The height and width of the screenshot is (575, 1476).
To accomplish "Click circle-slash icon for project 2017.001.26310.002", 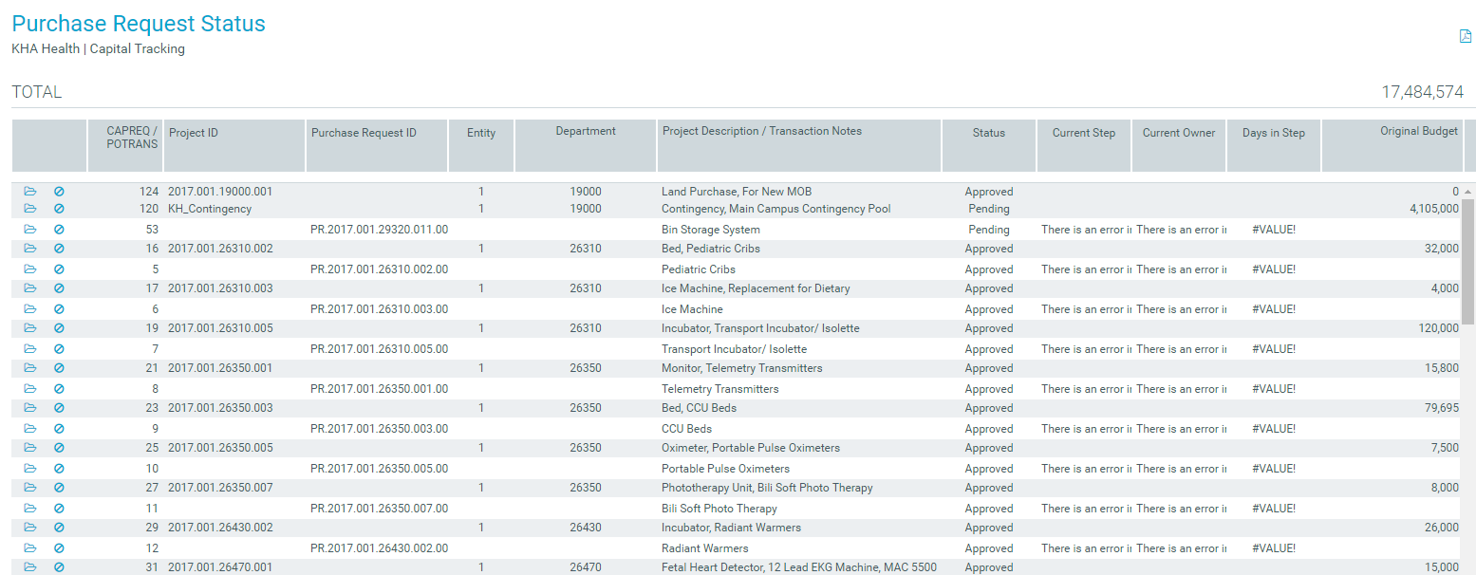I will pyautogui.click(x=59, y=249).
